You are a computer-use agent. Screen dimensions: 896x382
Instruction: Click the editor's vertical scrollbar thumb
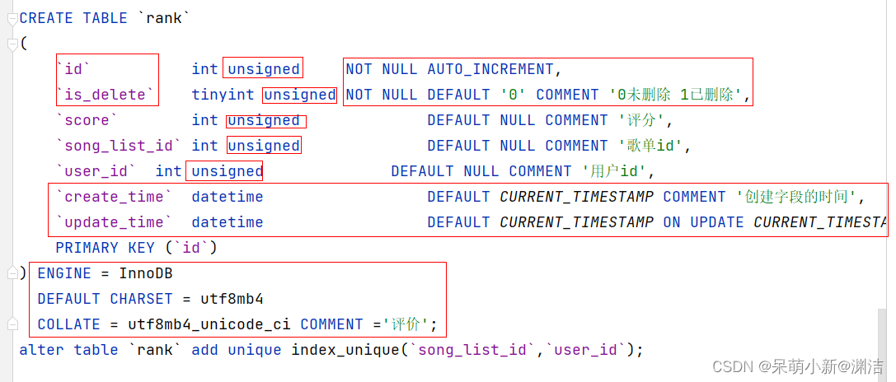884,344
